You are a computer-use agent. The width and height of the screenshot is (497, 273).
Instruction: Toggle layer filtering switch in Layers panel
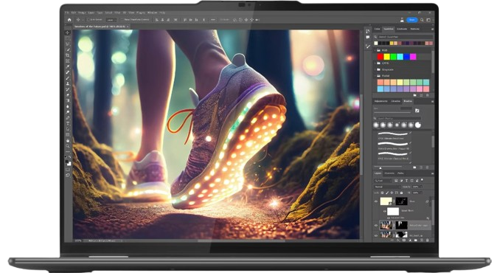click(x=423, y=180)
